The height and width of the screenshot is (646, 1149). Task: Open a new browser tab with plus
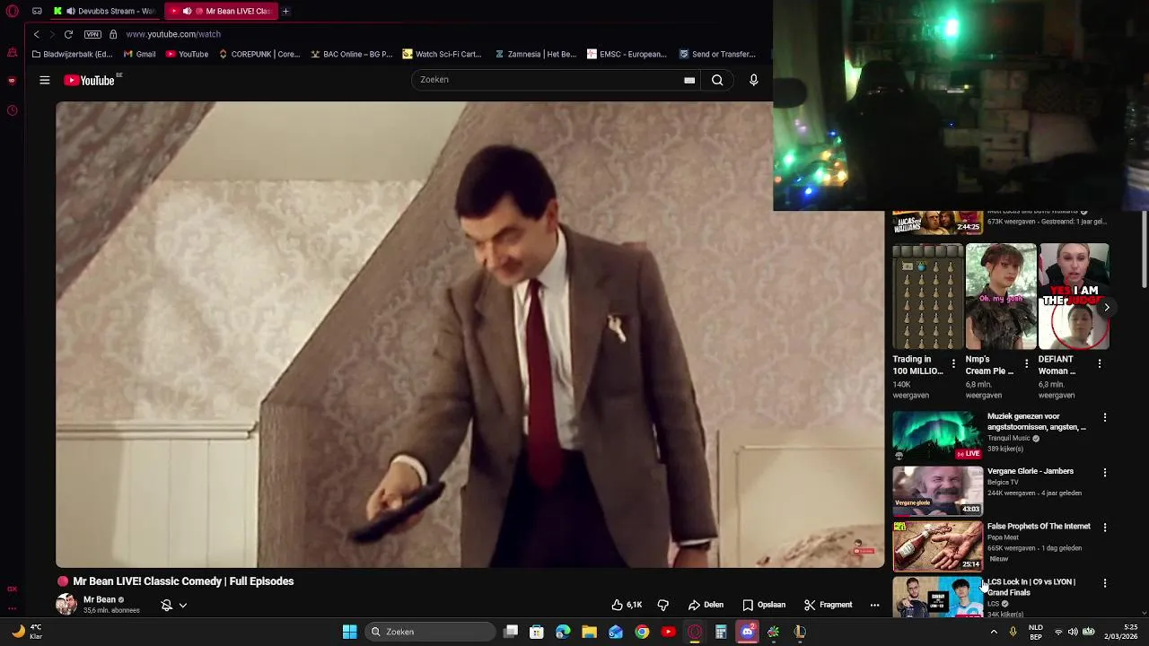285,11
